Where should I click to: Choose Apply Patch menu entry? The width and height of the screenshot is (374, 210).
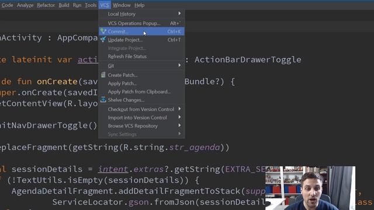pos(141,83)
